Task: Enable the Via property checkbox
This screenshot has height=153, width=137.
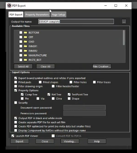Action: tap(38, 99)
